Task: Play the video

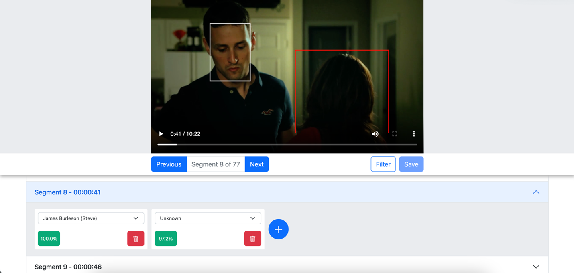Action: tap(161, 134)
